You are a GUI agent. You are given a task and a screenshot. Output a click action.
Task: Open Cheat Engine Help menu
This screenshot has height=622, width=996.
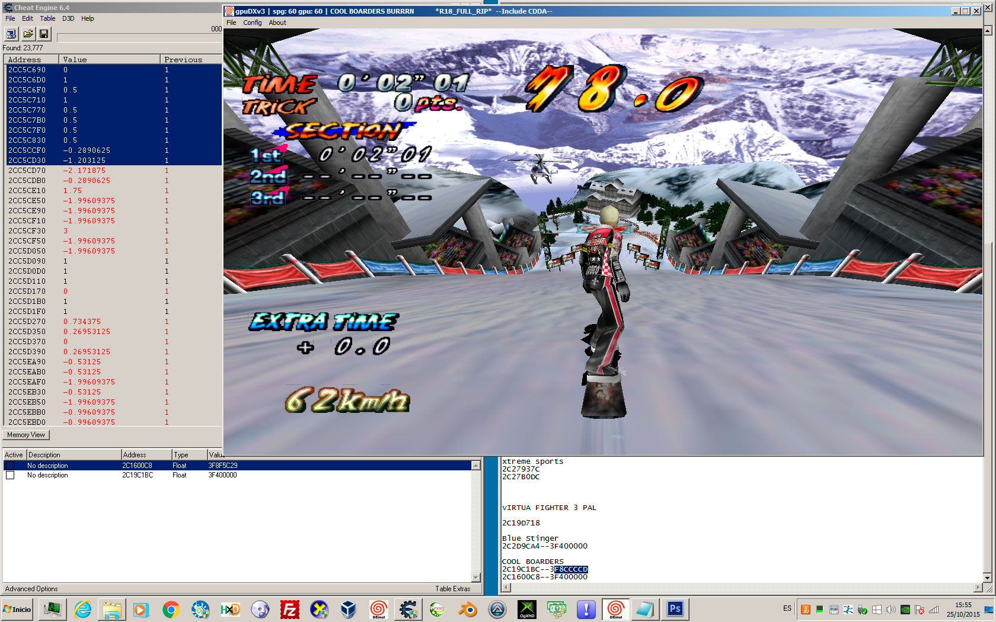pyautogui.click(x=87, y=18)
